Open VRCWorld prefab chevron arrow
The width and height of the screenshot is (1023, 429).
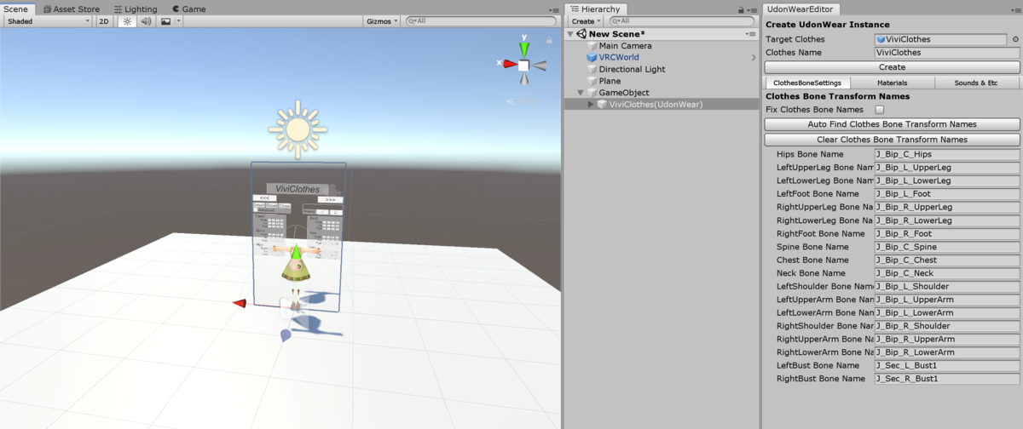(753, 58)
